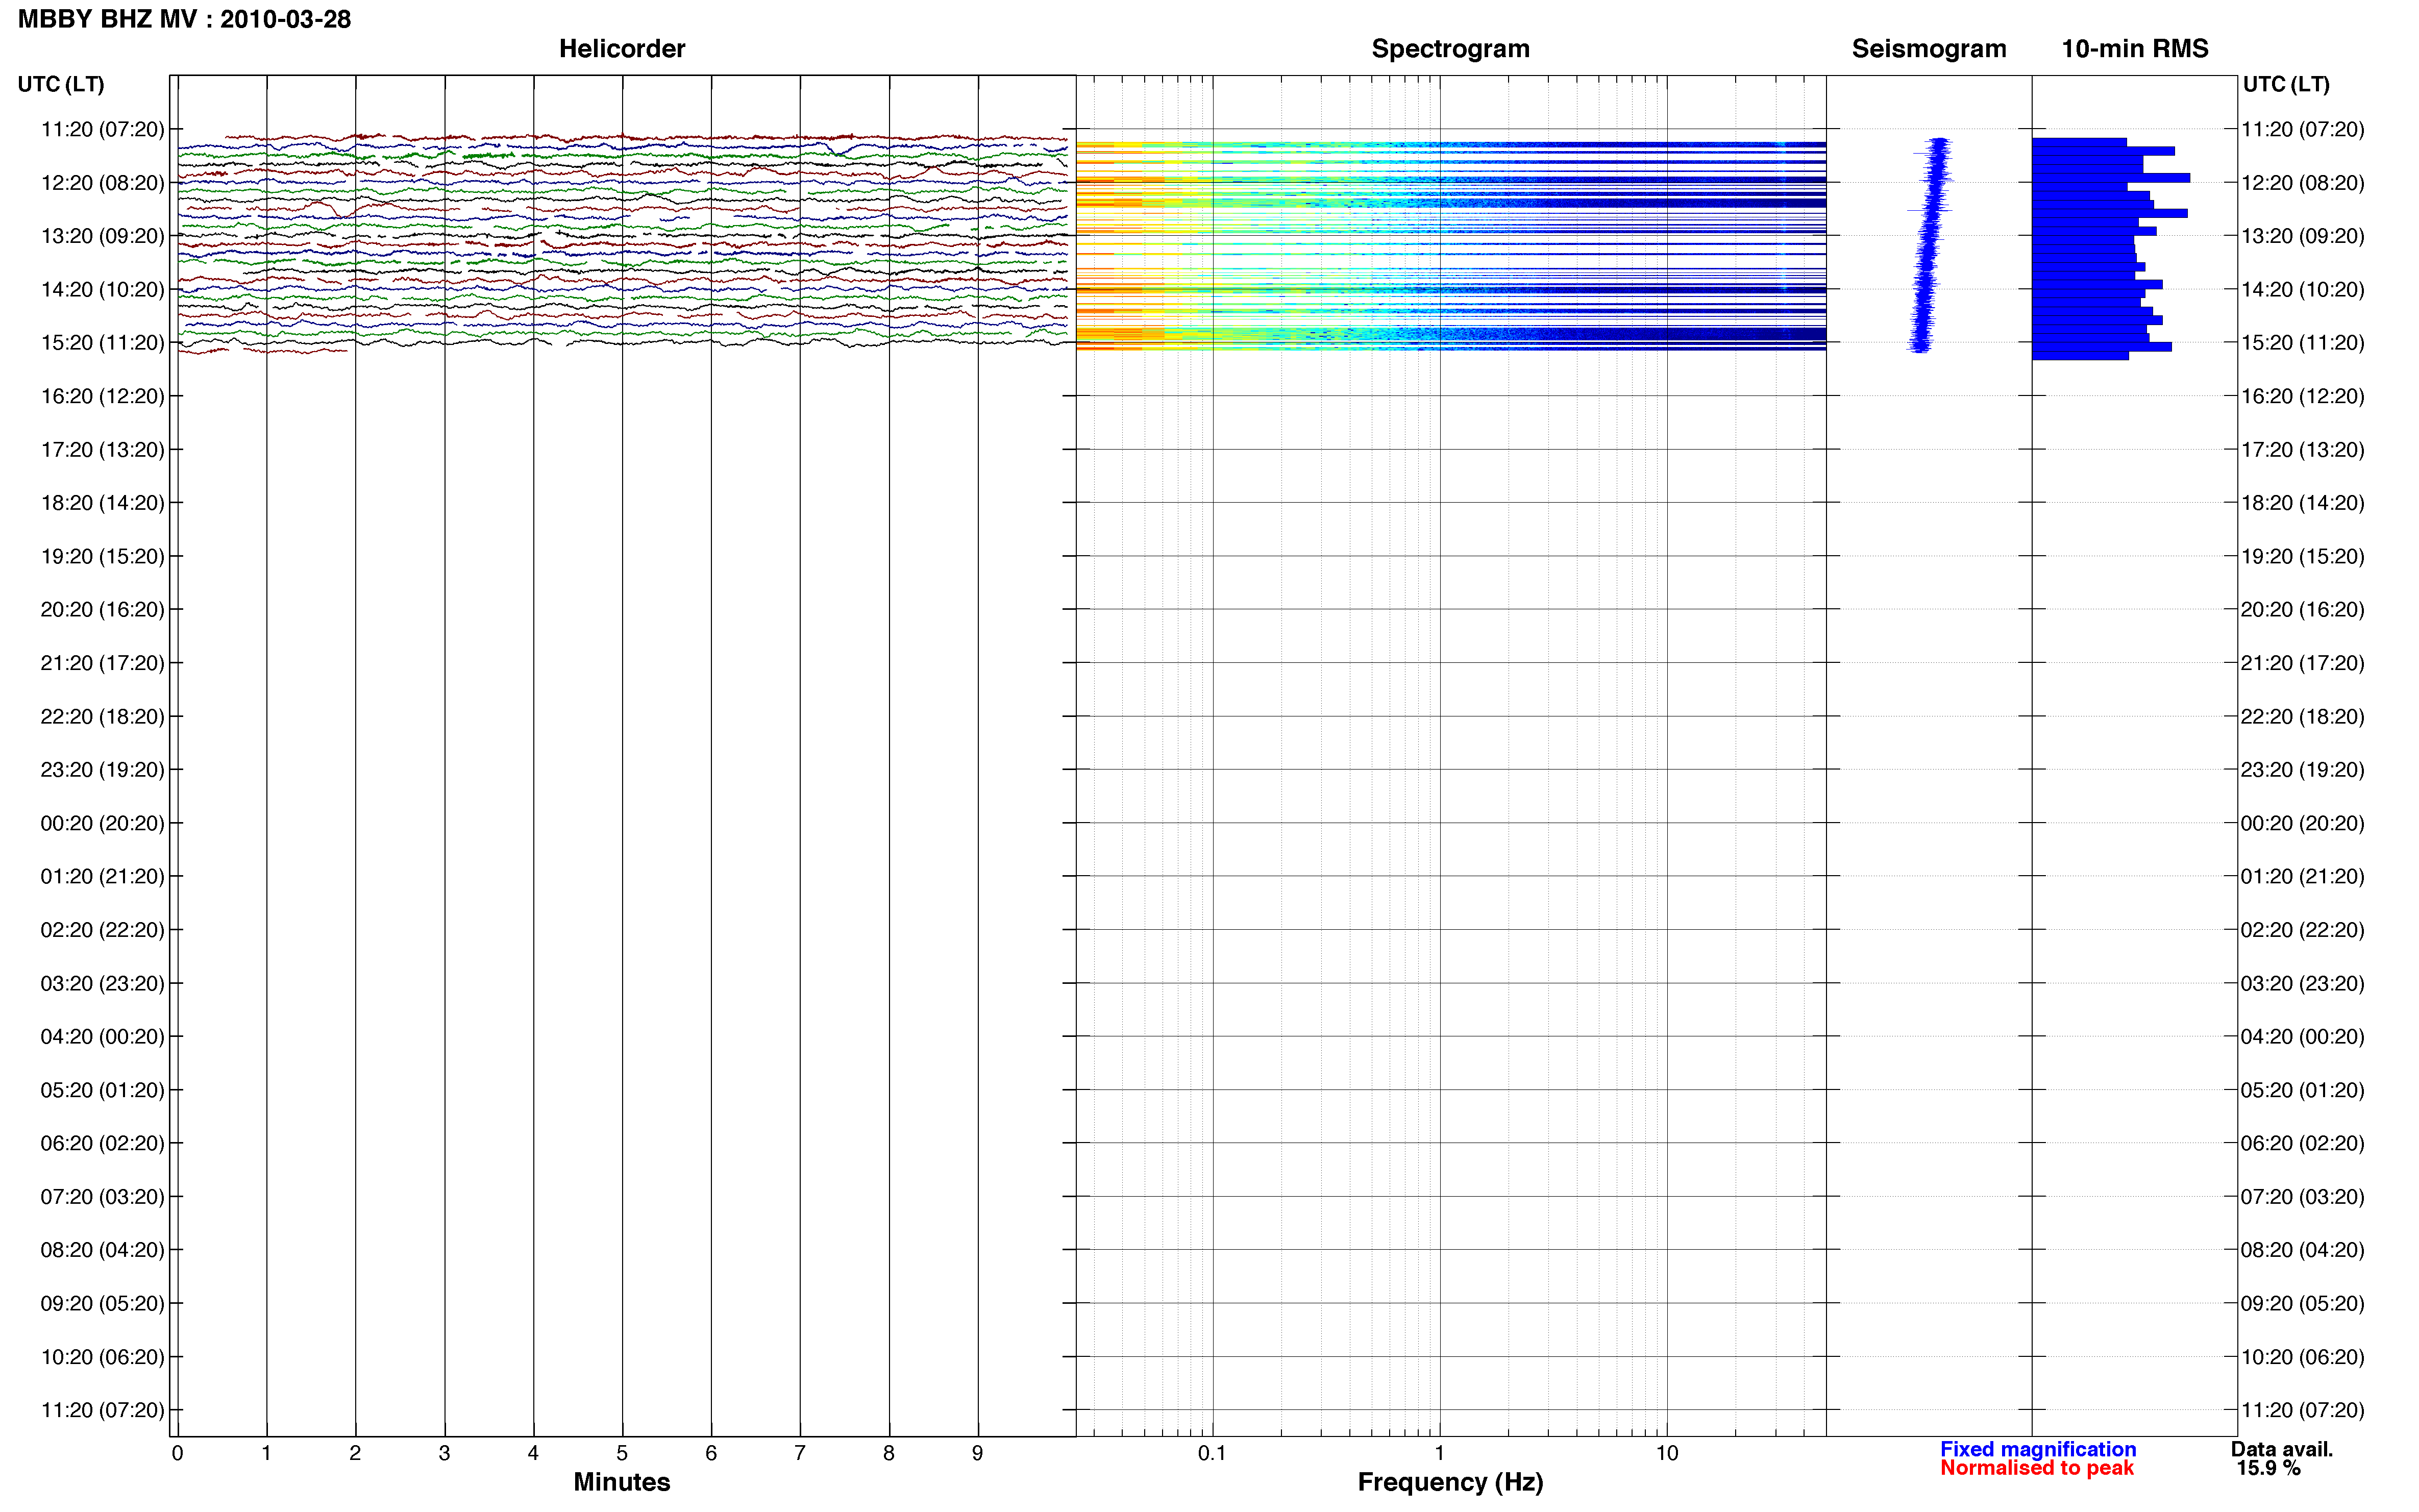The height and width of the screenshot is (1512, 2419).
Task: Click right time label 12:20 (08:20)
Action: click(x=2302, y=183)
